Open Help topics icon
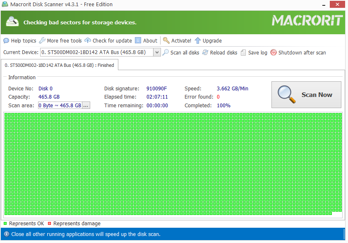Screen dimensions: 348x243 pos(6,41)
